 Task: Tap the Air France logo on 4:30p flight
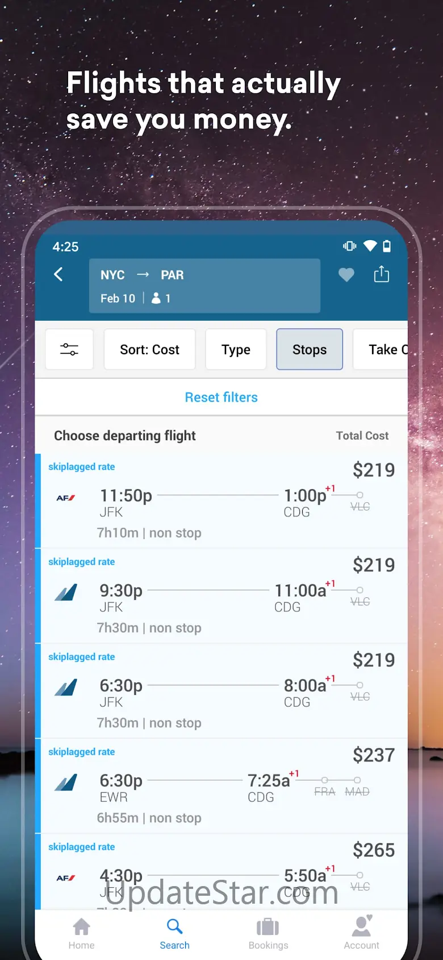tap(66, 878)
